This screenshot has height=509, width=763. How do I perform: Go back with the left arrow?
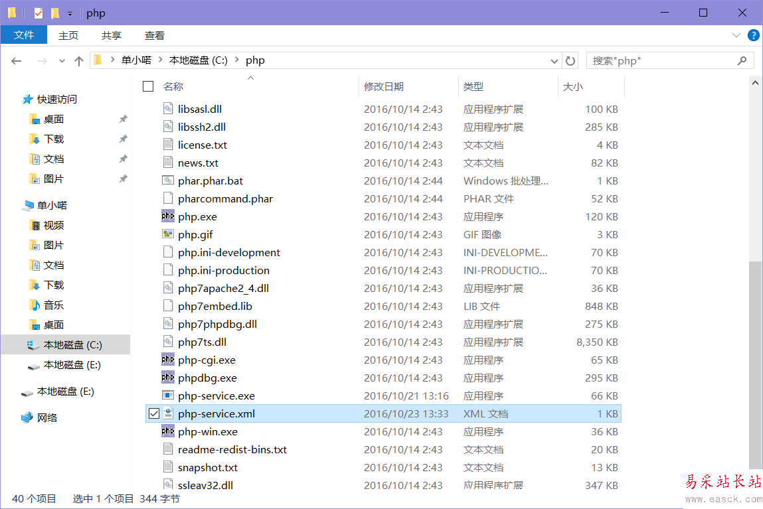point(17,61)
